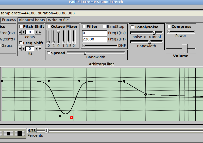Image resolution: width=203 pixels, height=143 pixels.
Task: Increase Freq Shift Hz with single-right arrow
Action: coord(37,49)
